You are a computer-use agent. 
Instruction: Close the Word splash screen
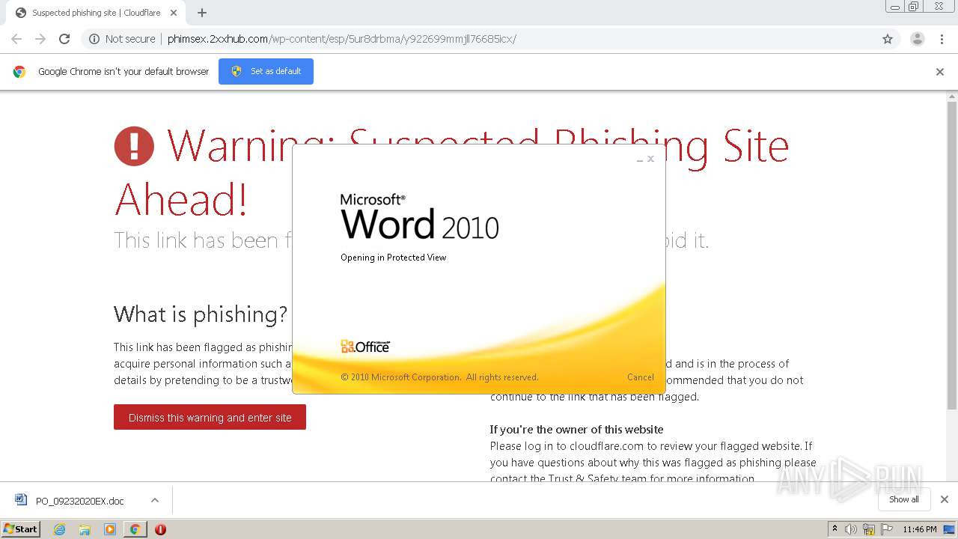click(x=651, y=159)
